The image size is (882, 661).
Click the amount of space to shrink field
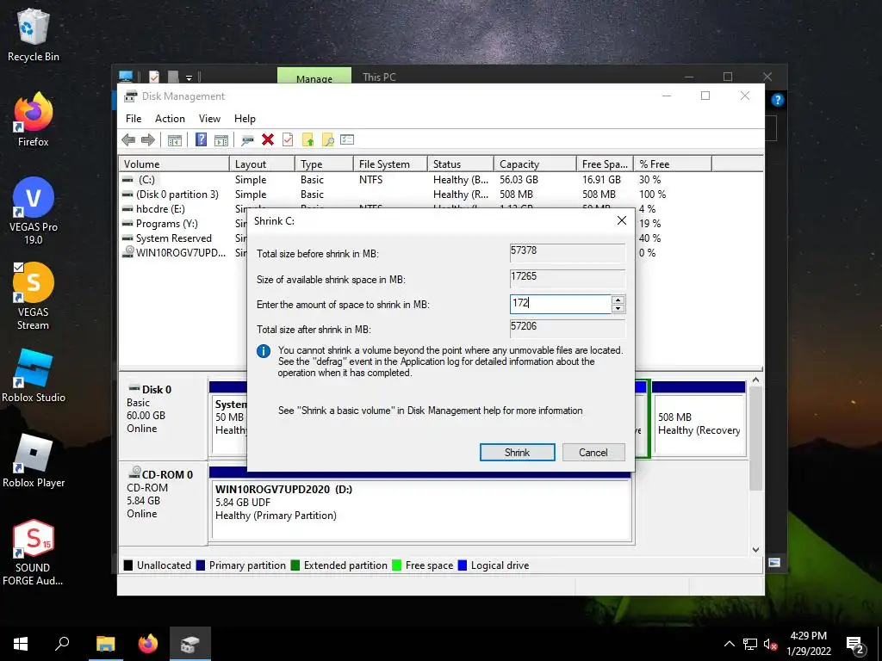560,304
